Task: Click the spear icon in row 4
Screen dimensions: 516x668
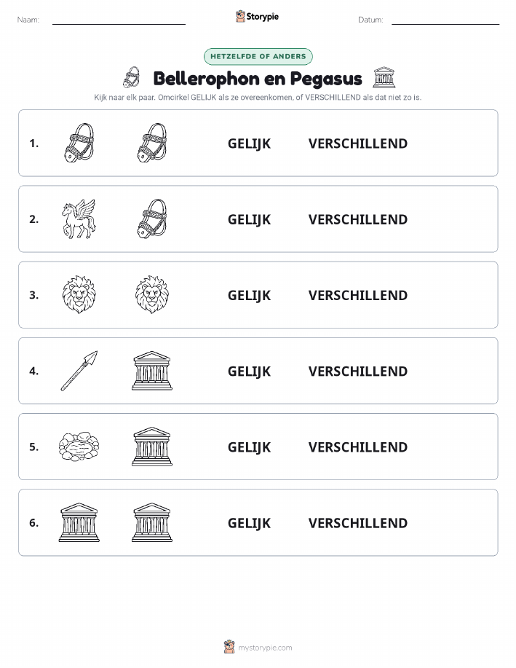Action: 79,371
